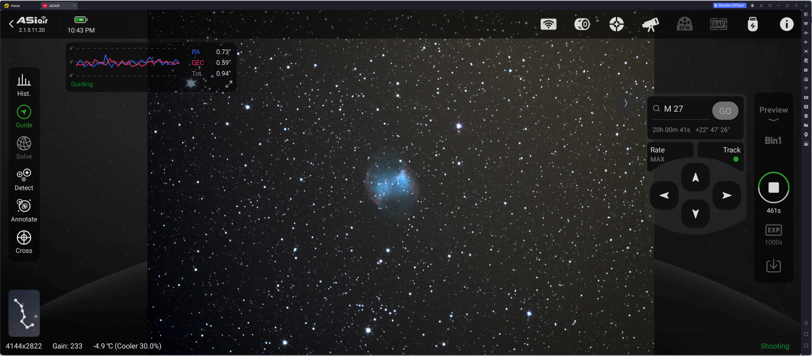Image resolution: width=812 pixels, height=356 pixels.
Task: Click the Gain: 233 status text
Action: click(68, 346)
